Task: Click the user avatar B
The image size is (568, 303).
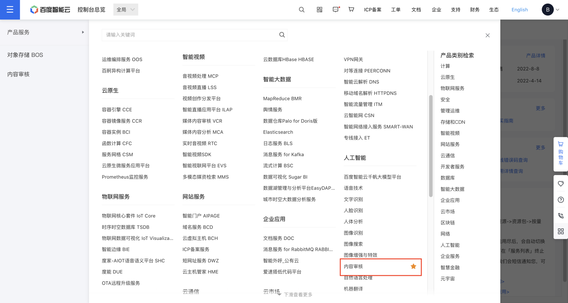Action: [x=548, y=9]
